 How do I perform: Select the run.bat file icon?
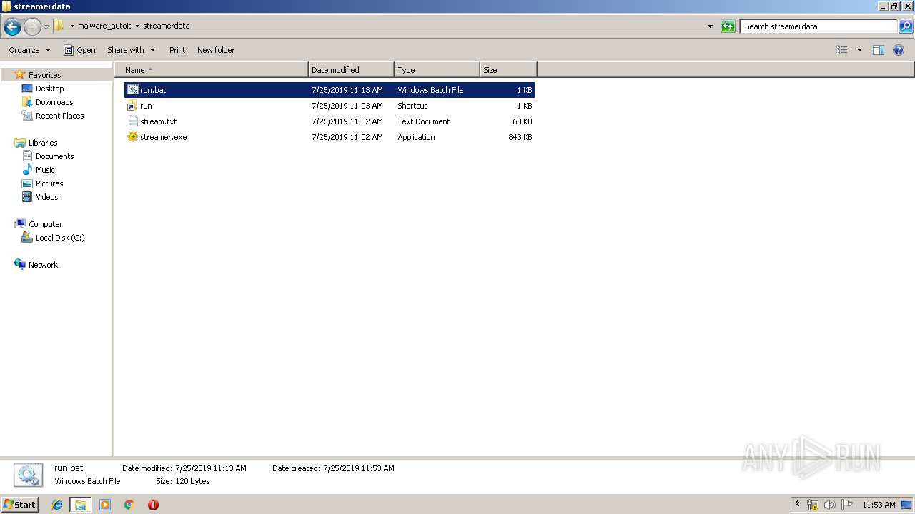tap(132, 90)
